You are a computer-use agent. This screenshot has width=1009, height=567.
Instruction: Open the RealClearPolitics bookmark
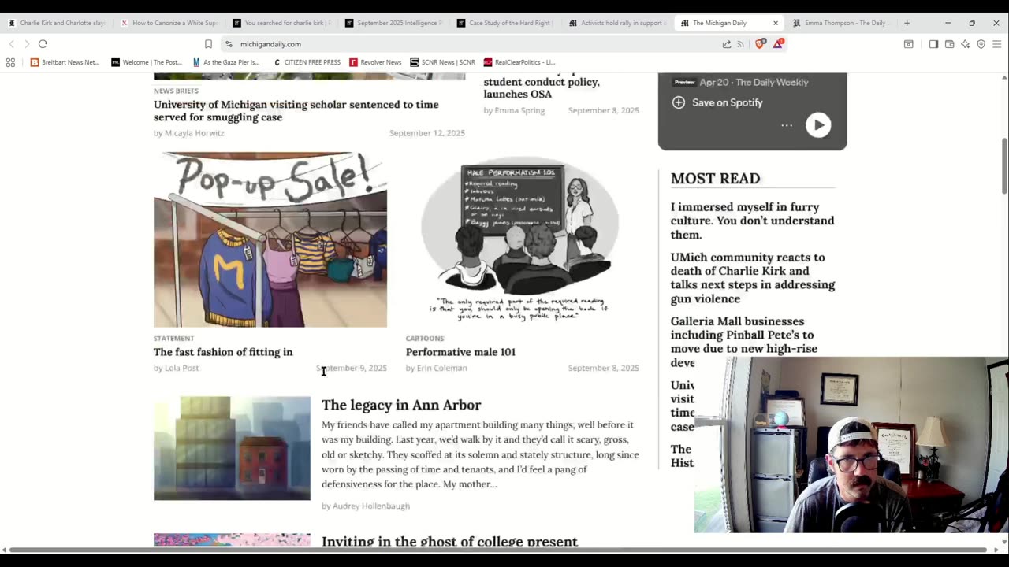519,62
